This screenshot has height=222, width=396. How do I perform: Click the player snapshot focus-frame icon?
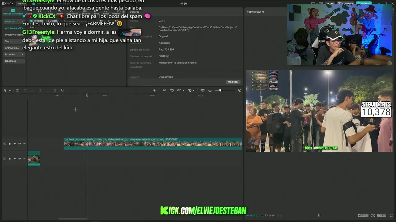pyautogui.click(x=373, y=216)
